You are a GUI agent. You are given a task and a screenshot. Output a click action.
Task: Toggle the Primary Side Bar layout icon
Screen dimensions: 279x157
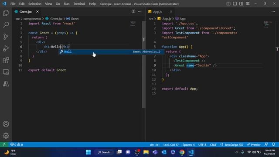tap(228, 3)
